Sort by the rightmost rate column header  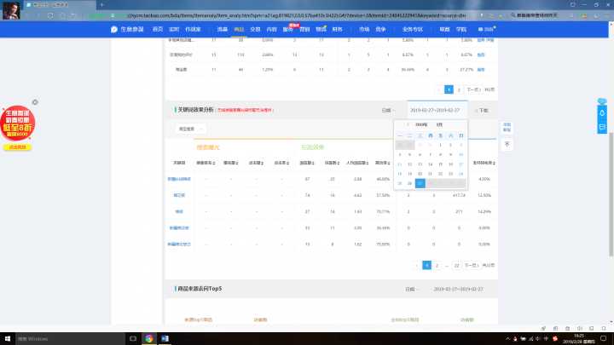[x=484, y=163]
